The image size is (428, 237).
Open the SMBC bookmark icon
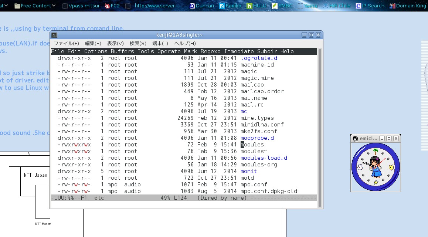(274, 6)
